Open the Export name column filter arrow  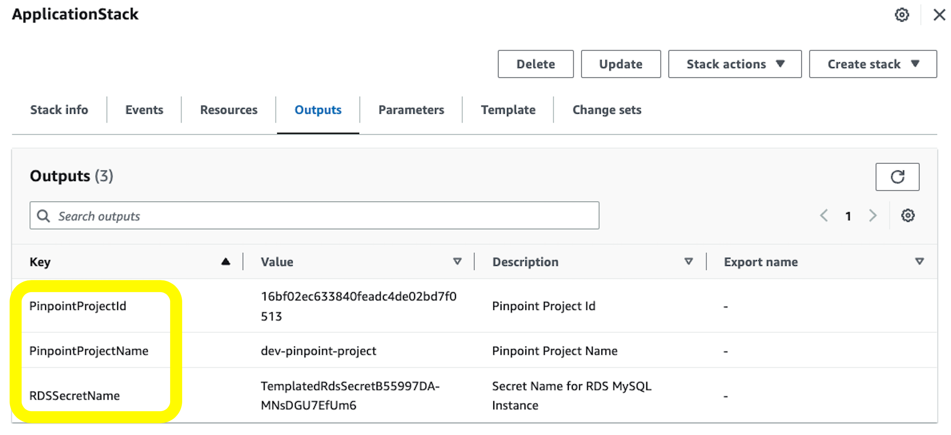click(x=919, y=261)
